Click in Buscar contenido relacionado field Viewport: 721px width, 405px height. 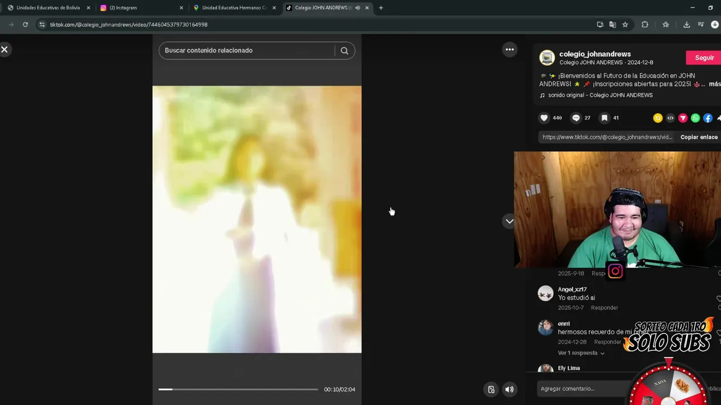coord(247,51)
